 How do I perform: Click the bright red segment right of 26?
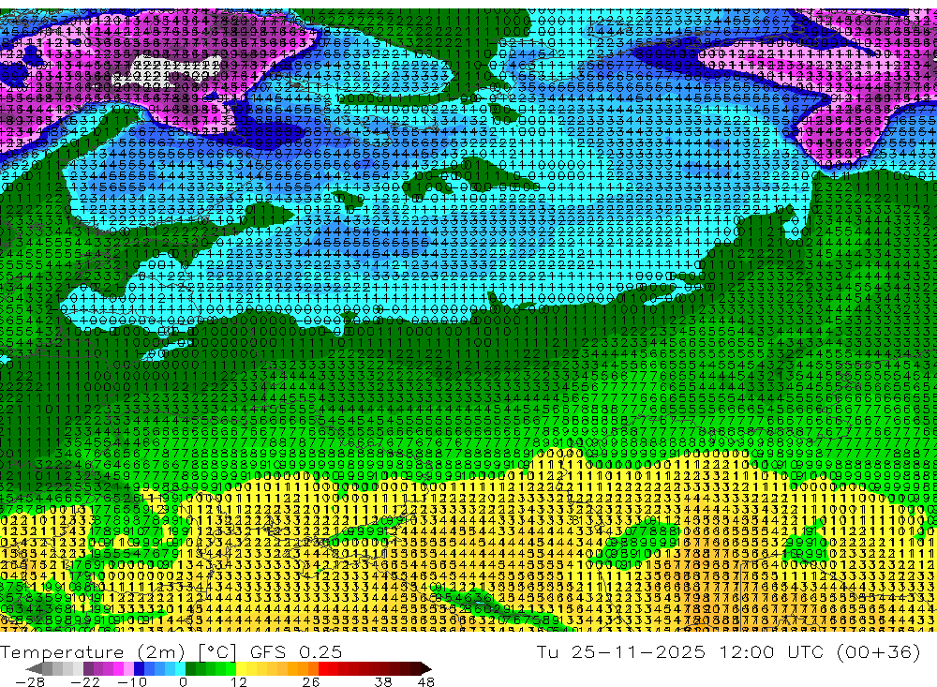(323, 669)
